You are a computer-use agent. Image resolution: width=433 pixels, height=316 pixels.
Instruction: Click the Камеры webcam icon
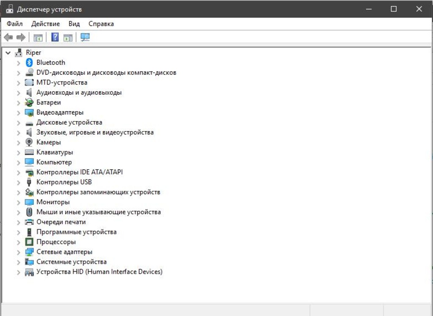(29, 142)
